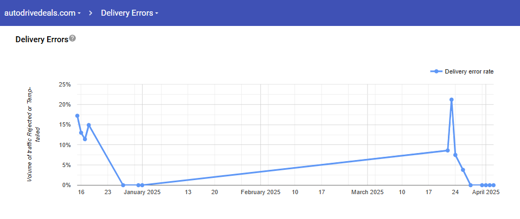Click the April 2025 axis label
Viewport: 520px width, 219px height.
point(485,192)
